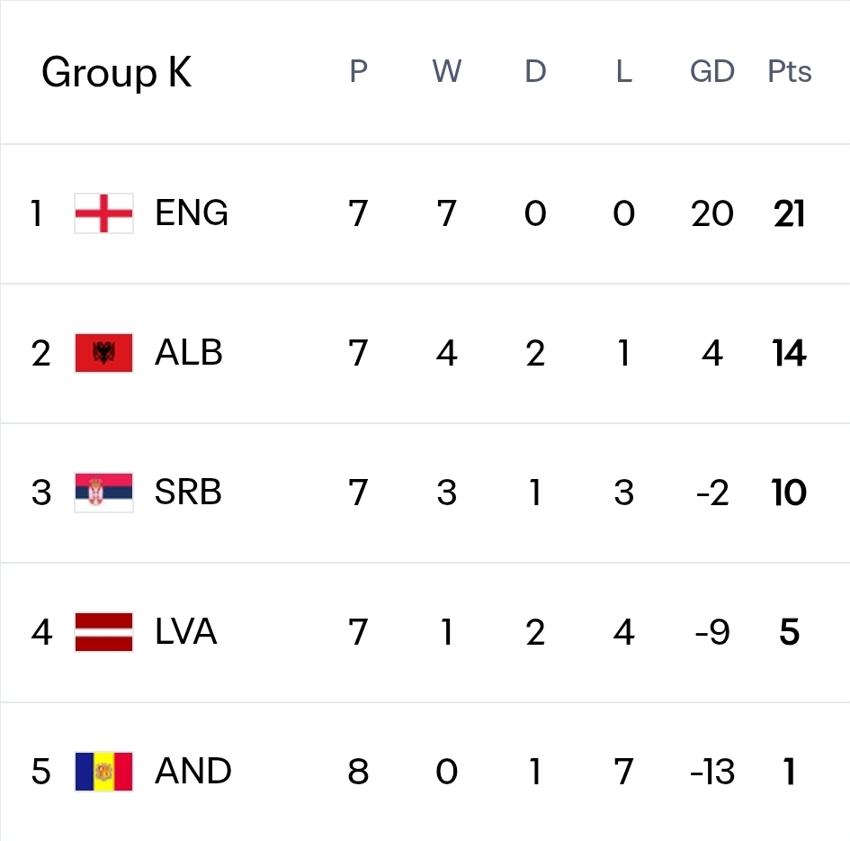The image size is (850, 841).
Task: Click the Andorra flag icon
Action: coord(103,772)
